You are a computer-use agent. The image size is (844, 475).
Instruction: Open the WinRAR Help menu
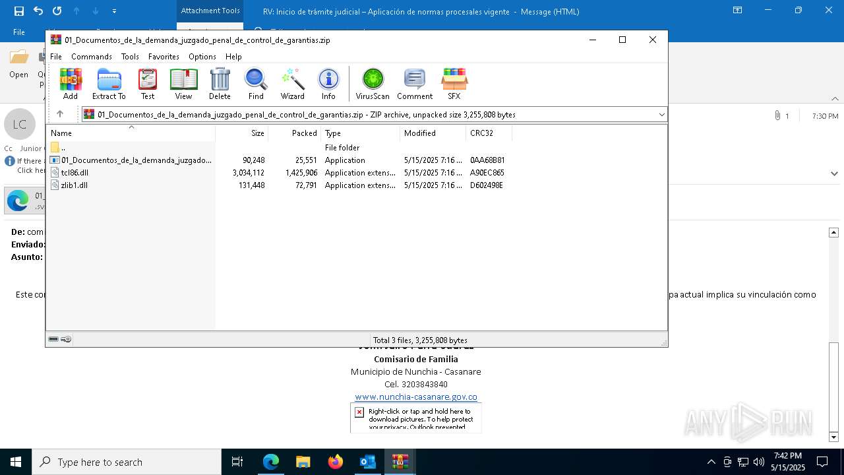click(x=233, y=57)
